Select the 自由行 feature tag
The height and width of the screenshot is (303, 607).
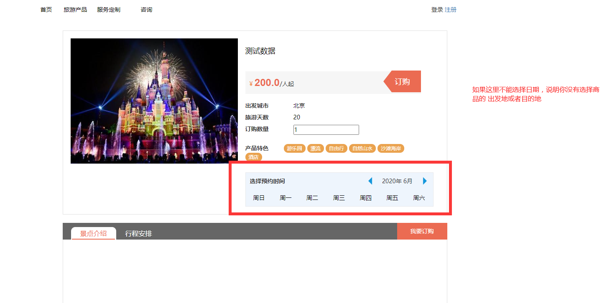coord(337,149)
